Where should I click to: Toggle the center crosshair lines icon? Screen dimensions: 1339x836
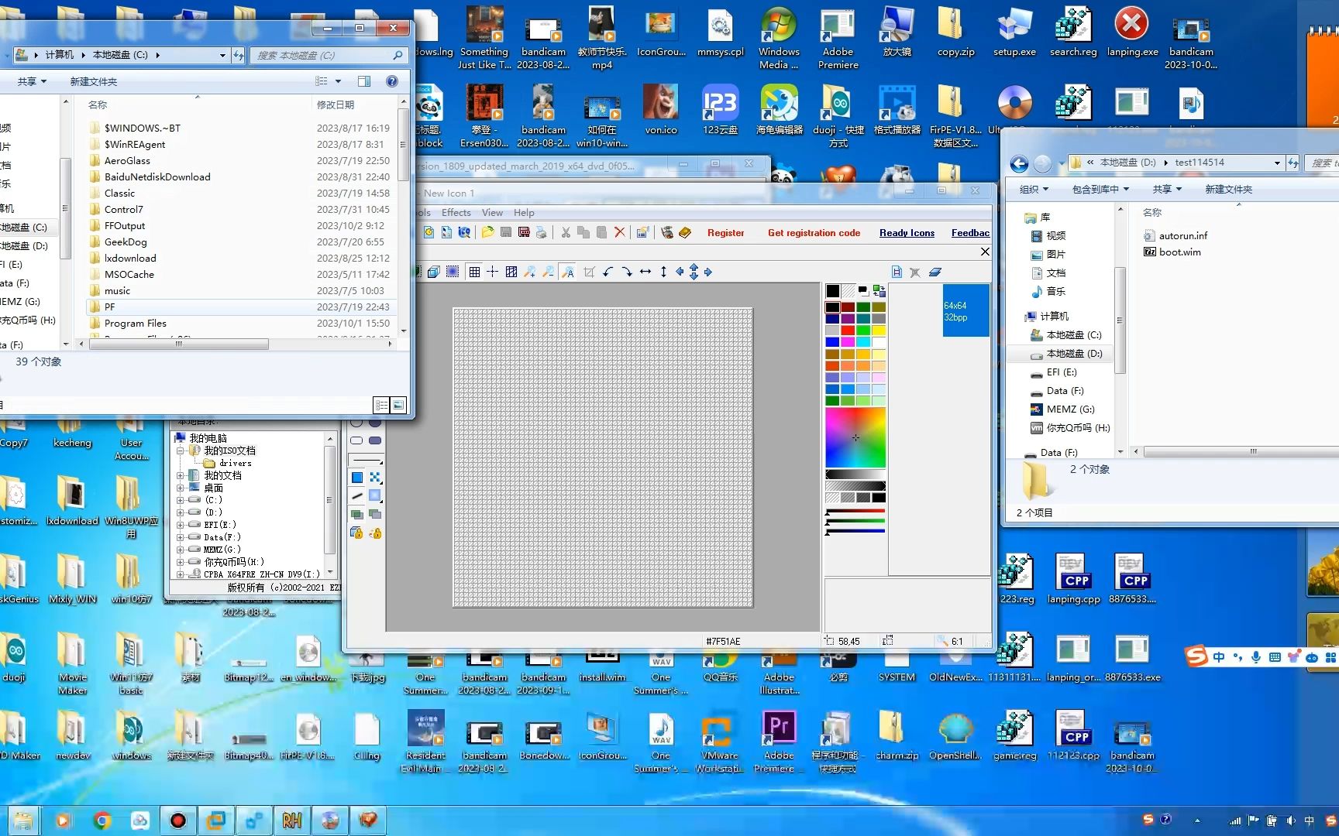[492, 272]
